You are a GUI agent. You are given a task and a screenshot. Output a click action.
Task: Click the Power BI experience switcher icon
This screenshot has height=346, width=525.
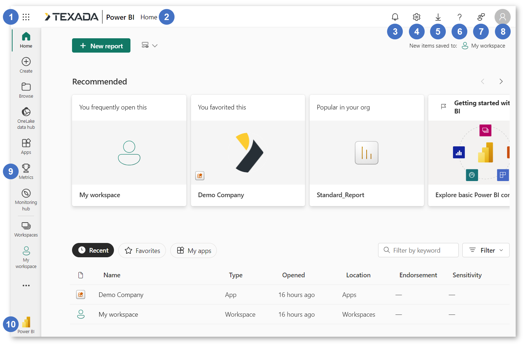pos(26,325)
